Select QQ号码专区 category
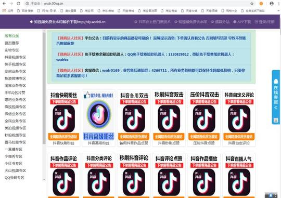This screenshot has width=281, height=198. [x=15, y=178]
